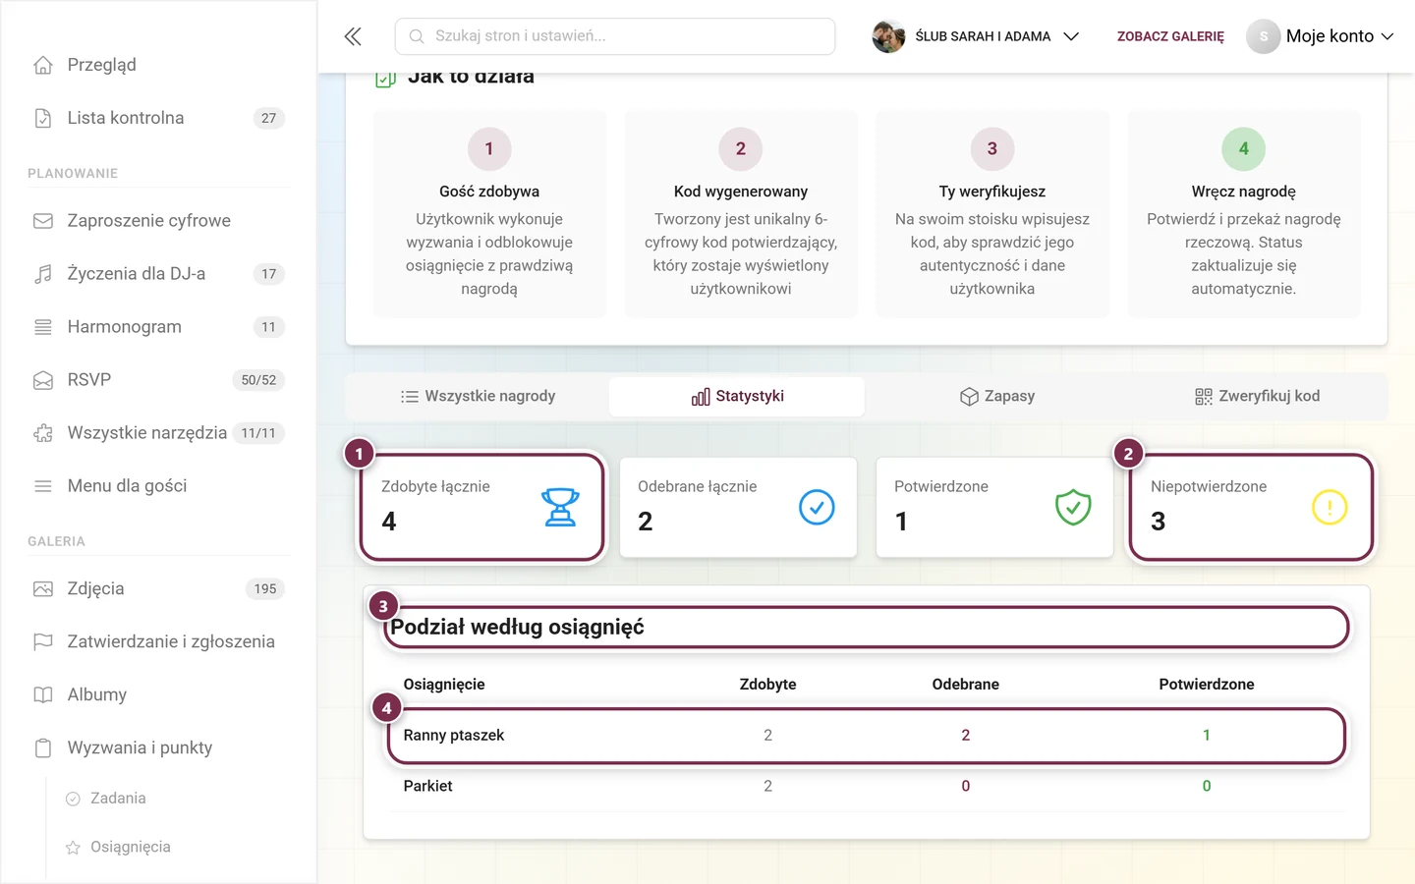Select the Statystyki tab
The width and height of the screenshot is (1415, 884).
(x=737, y=397)
